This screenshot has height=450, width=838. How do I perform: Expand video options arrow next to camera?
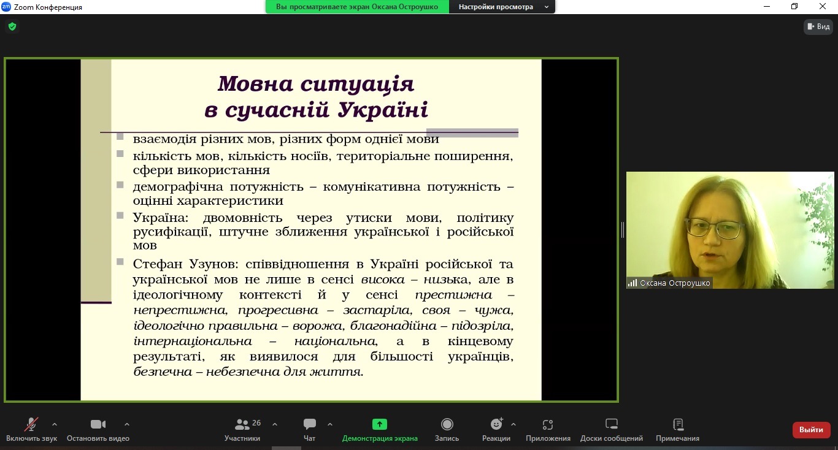pyautogui.click(x=127, y=424)
